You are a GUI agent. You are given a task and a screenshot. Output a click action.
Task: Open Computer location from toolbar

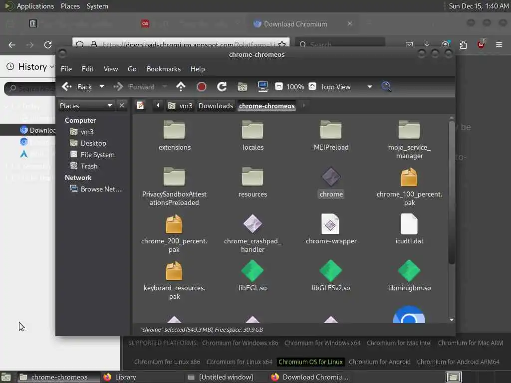coord(262,87)
